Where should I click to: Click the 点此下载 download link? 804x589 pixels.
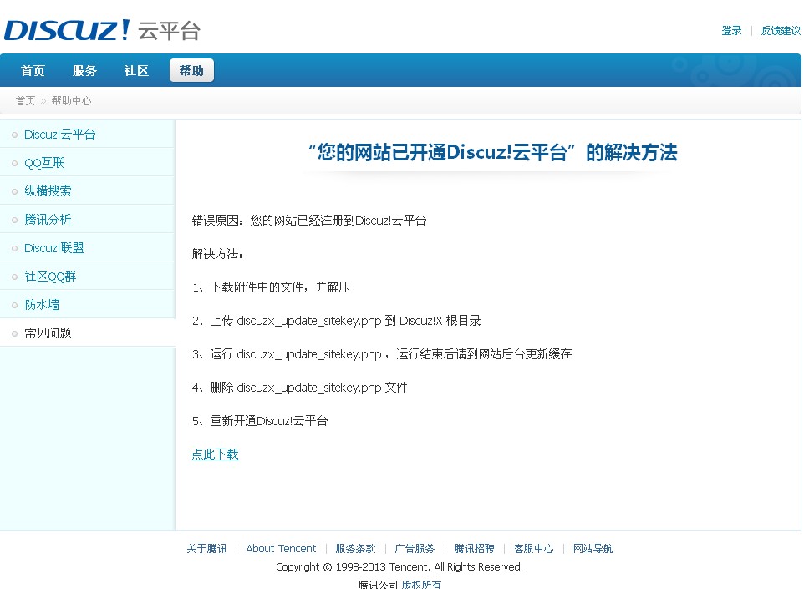pyautogui.click(x=216, y=454)
